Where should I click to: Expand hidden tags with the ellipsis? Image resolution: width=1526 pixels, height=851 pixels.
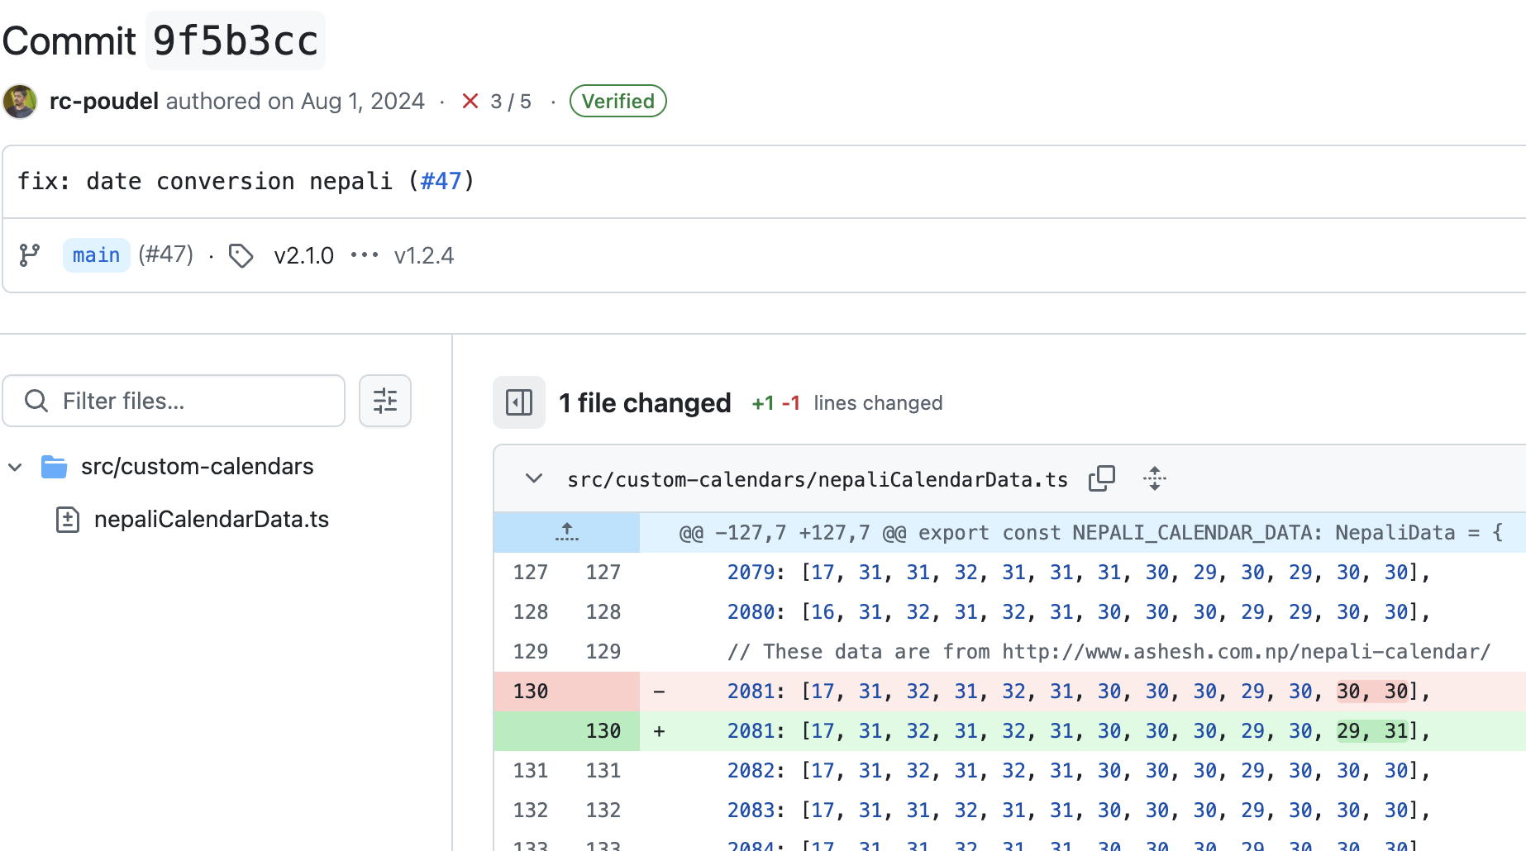click(364, 255)
